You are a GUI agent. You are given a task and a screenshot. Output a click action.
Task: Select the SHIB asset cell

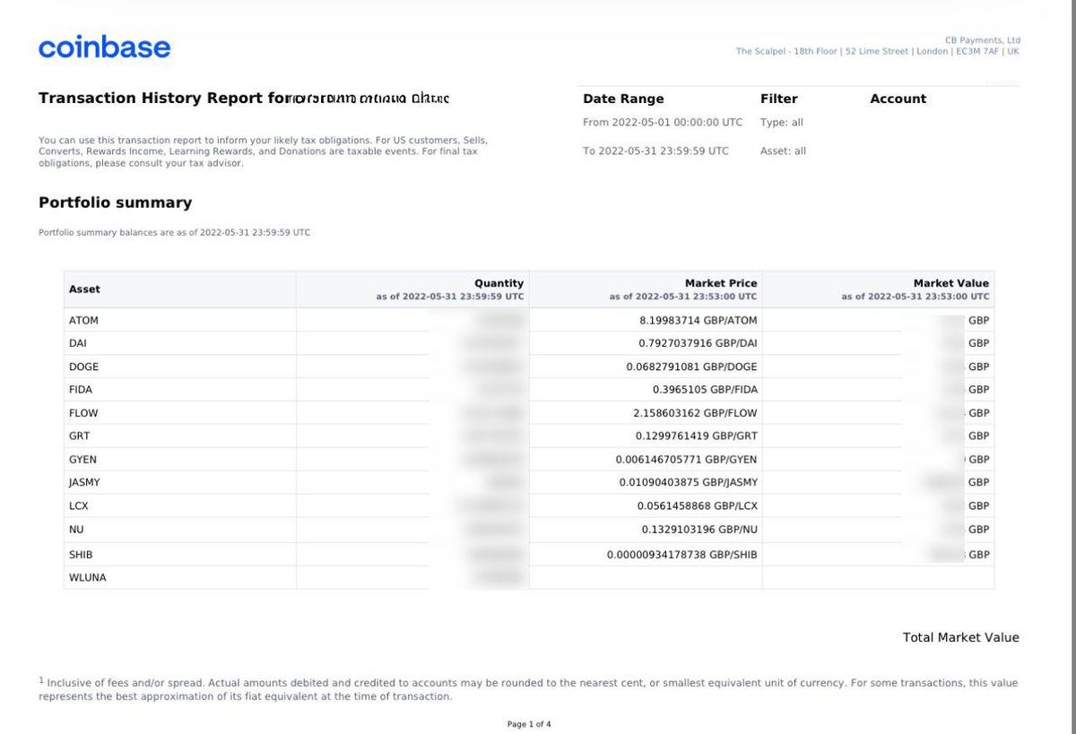click(x=179, y=555)
